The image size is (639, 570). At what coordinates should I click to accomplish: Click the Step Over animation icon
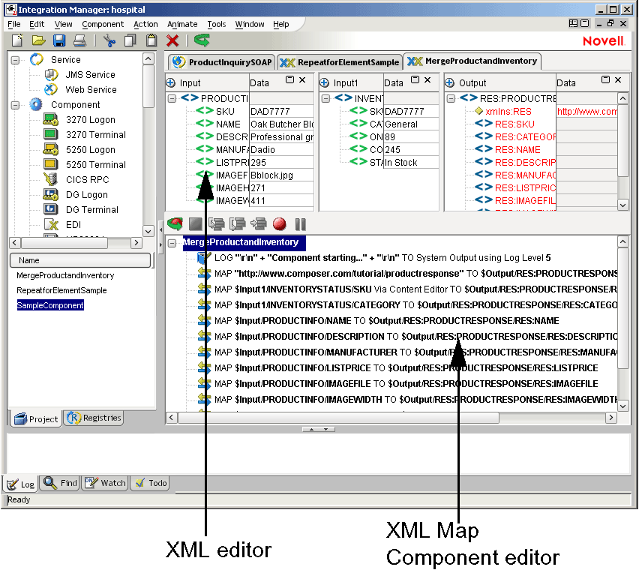click(237, 224)
